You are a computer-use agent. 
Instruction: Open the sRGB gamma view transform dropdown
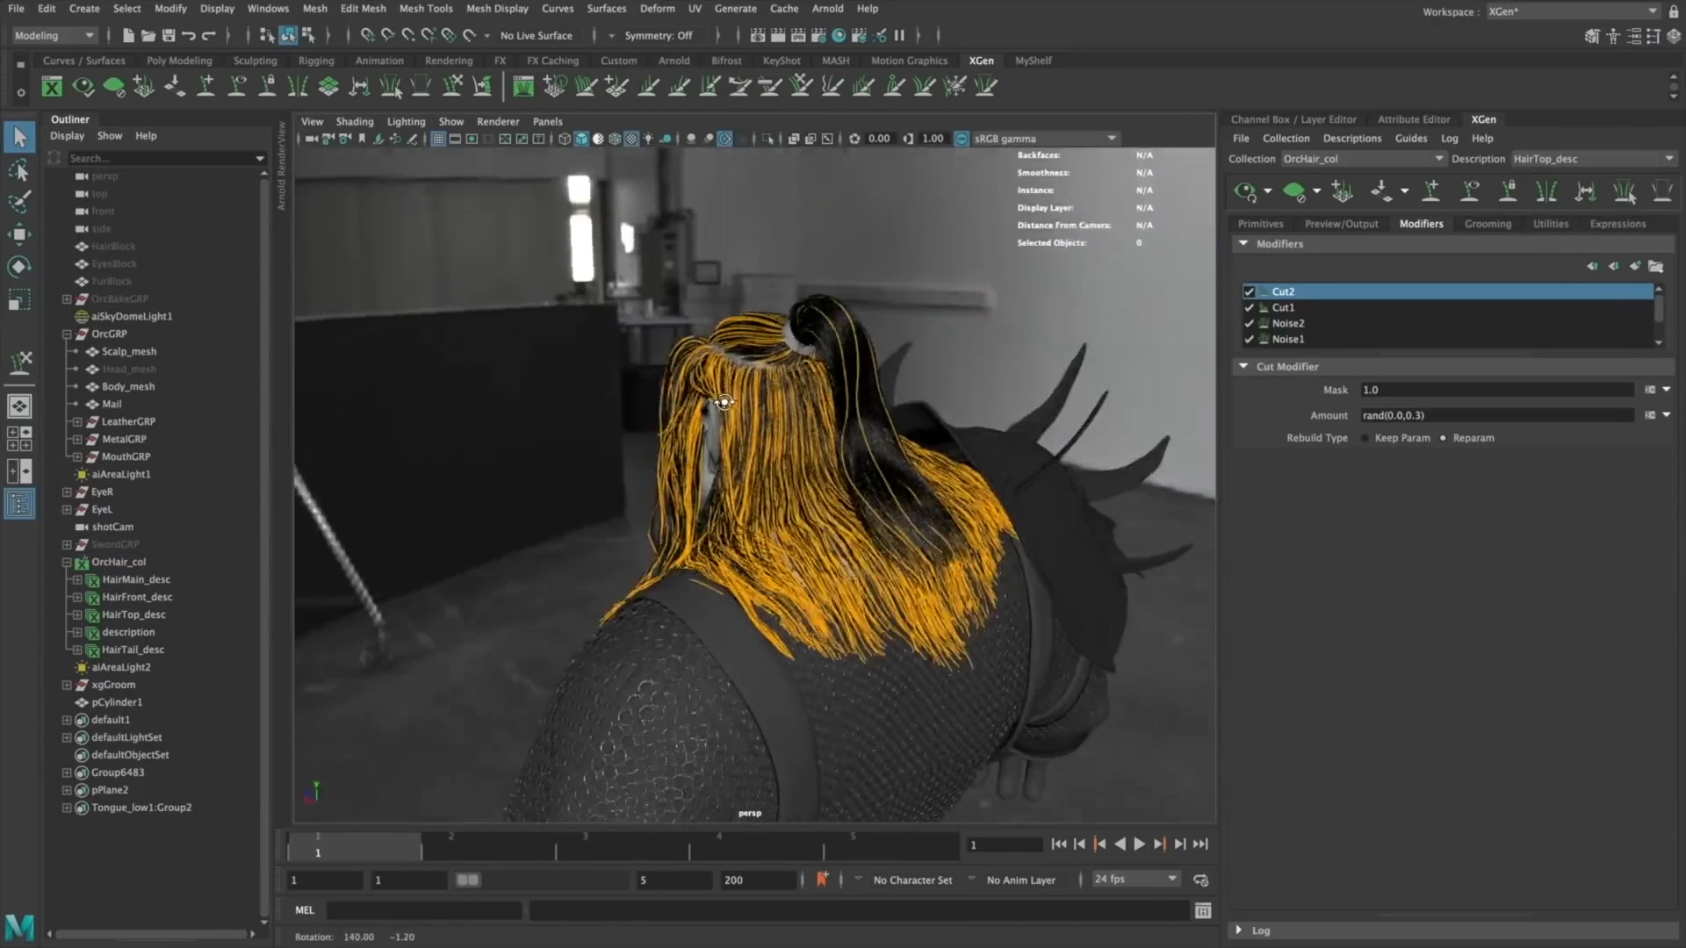pyautogui.click(x=1044, y=139)
